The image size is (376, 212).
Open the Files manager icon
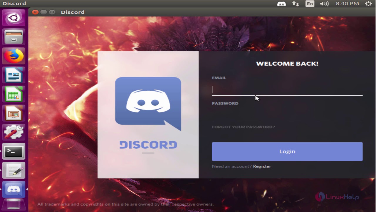pos(14,37)
